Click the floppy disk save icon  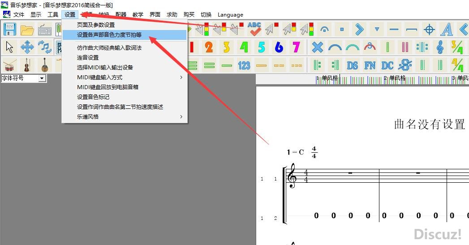[x=9, y=29]
